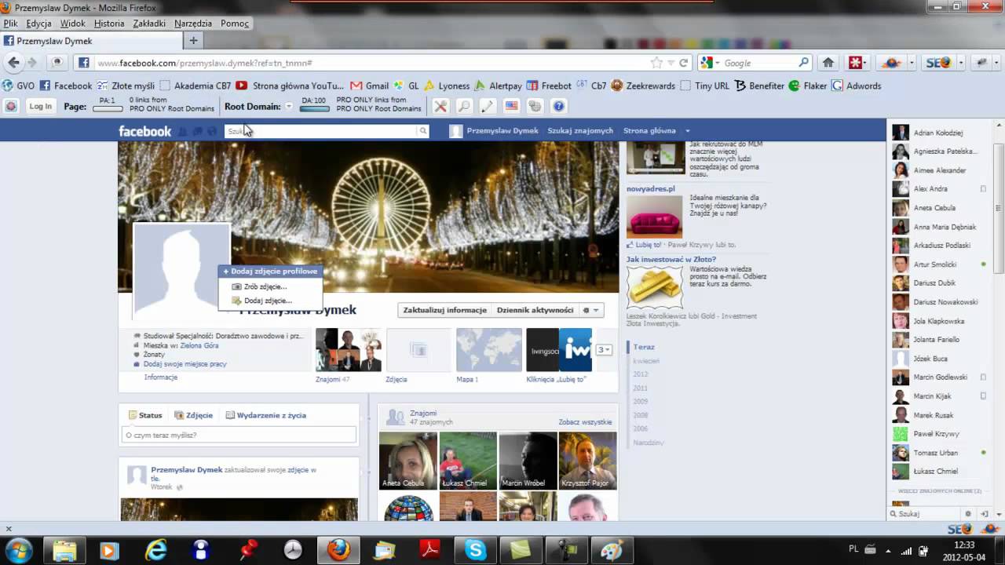Click the Windows Start button
The height and width of the screenshot is (565, 1005).
click(x=18, y=549)
